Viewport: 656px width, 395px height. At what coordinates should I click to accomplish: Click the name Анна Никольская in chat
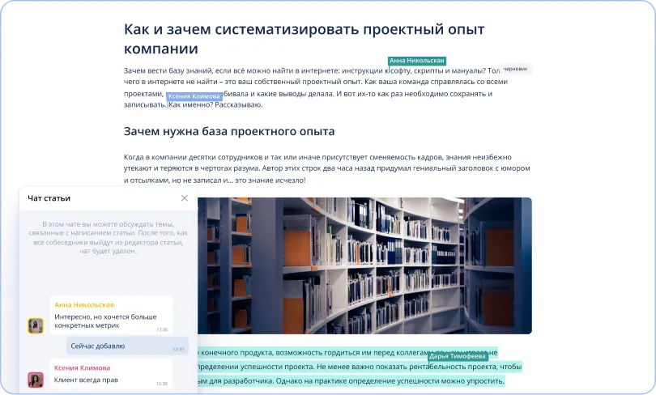pyautogui.click(x=84, y=304)
